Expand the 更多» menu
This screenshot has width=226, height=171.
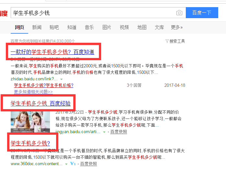point(177,27)
